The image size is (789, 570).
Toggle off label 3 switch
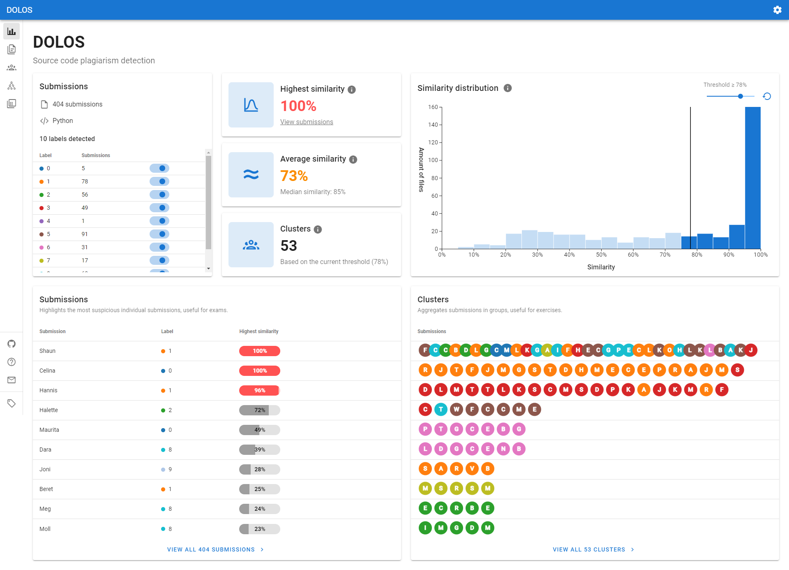159,208
